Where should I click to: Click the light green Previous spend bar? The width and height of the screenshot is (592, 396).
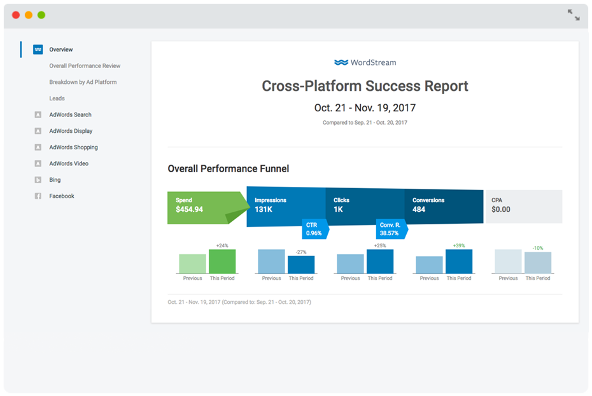[192, 264]
